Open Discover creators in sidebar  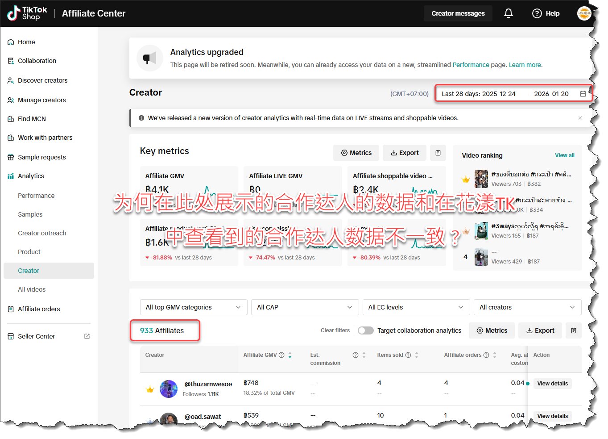(42, 80)
